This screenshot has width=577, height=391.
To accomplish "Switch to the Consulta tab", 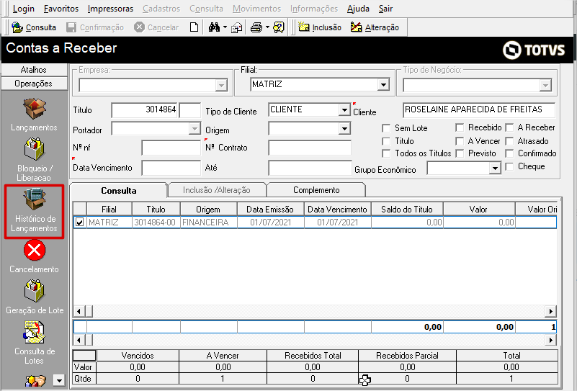I will coord(118,191).
